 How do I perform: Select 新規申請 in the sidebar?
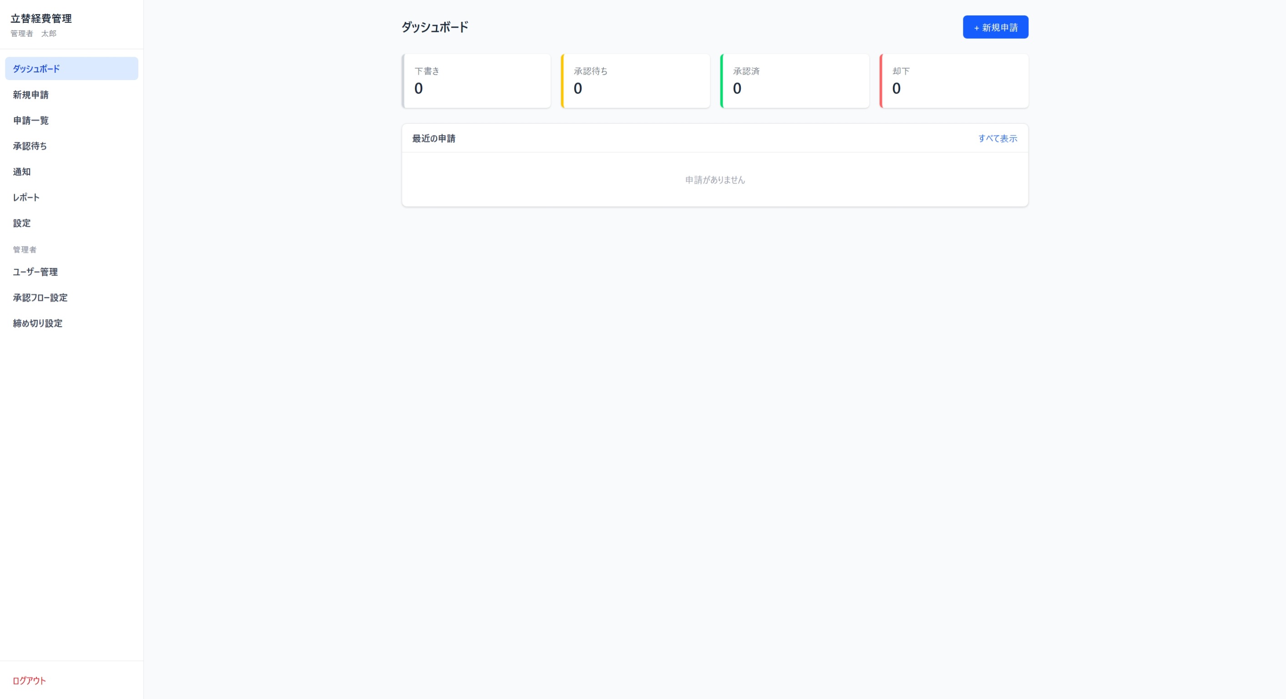tap(30, 94)
